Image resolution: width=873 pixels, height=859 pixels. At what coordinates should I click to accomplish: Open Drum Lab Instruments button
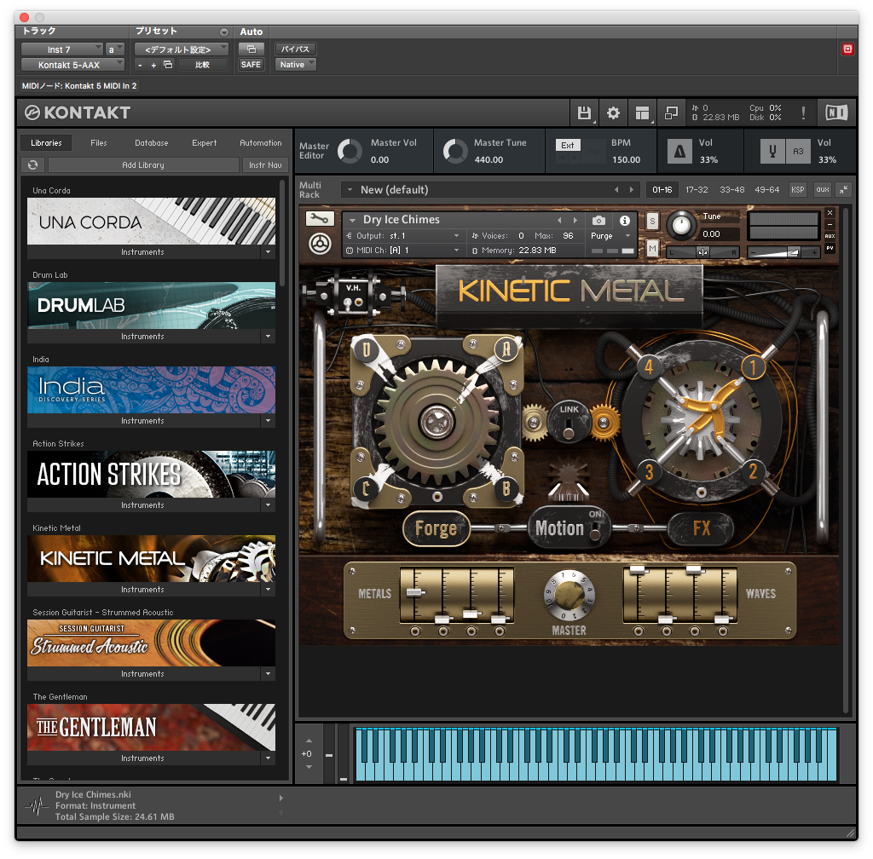[x=143, y=337]
